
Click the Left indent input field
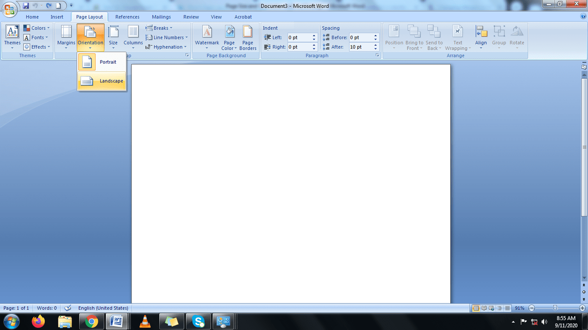[300, 38]
